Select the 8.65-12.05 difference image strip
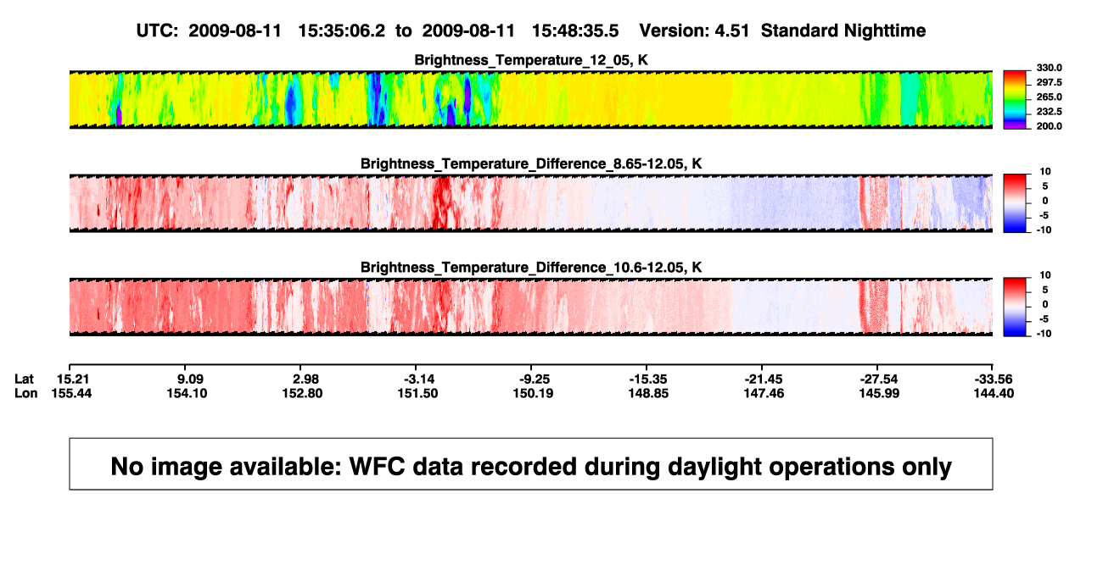The image size is (1103, 565). point(530,202)
